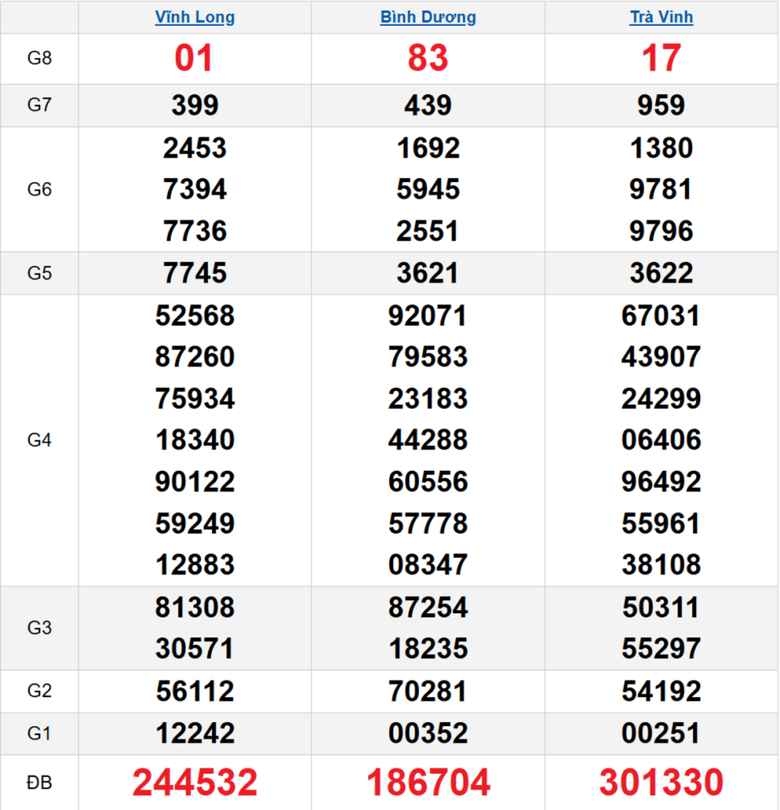Click the red G8 number 83
This screenshot has width=780, height=810.
click(x=428, y=59)
